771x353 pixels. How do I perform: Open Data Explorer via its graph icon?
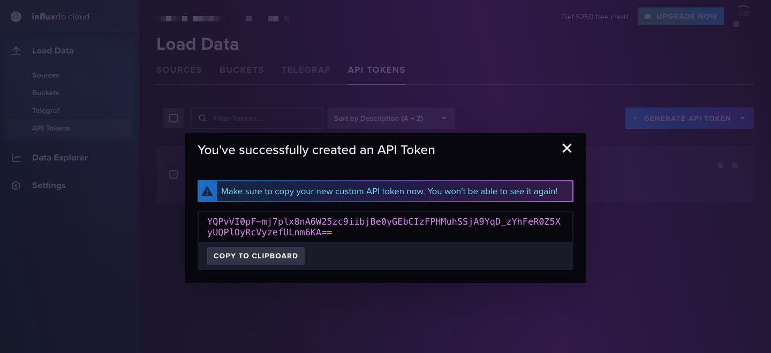pos(16,157)
